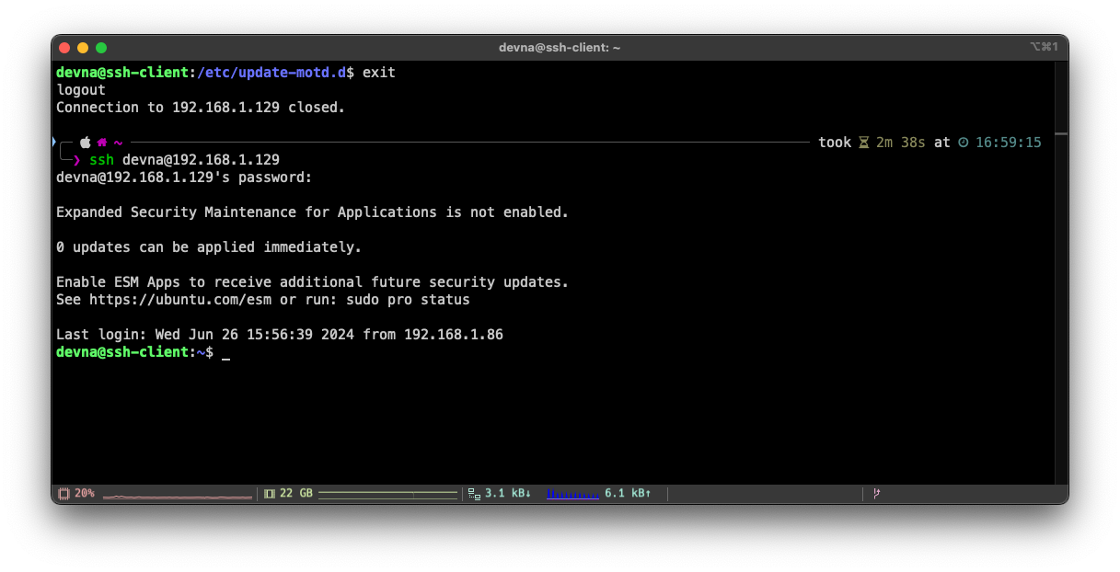Click the blue command mark arrow
This screenshot has width=1120, height=572.
[x=54, y=142]
